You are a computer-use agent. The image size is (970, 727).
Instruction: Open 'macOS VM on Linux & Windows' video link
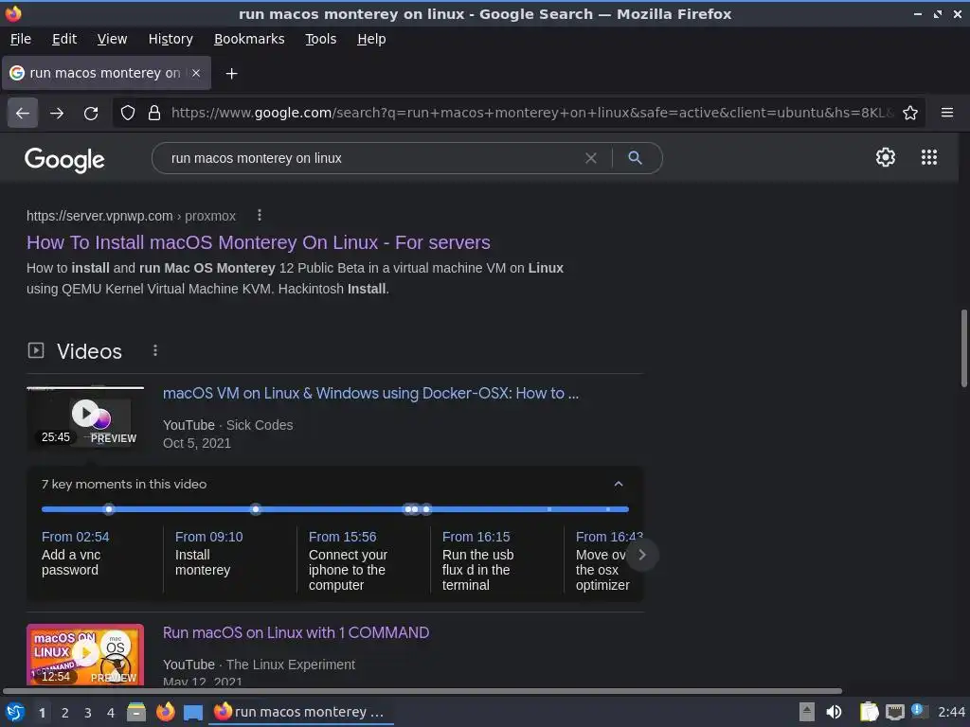coord(370,393)
